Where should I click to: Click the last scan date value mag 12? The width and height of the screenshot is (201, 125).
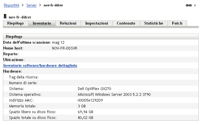[58, 43]
